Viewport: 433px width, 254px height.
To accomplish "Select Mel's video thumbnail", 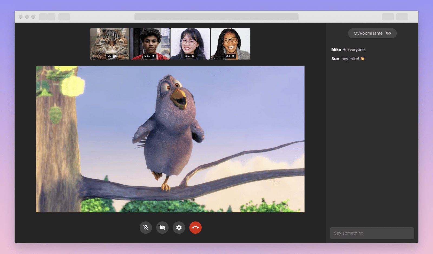I will [x=231, y=44].
